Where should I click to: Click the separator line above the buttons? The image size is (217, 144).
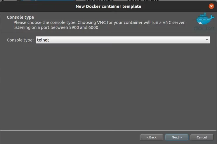108,130
